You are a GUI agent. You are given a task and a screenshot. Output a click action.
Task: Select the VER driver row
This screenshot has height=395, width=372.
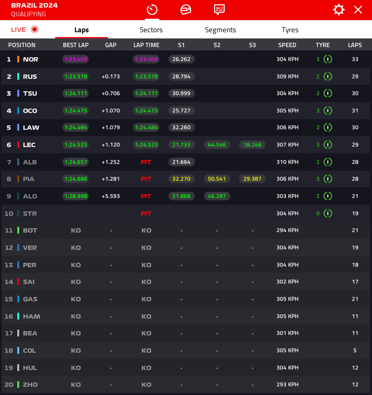(30, 247)
